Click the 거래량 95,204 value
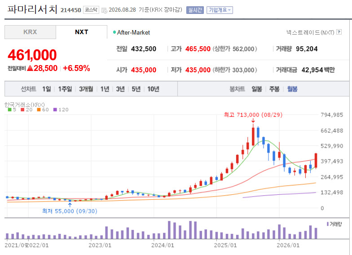Viewport: 352px width, 255px height. point(307,49)
